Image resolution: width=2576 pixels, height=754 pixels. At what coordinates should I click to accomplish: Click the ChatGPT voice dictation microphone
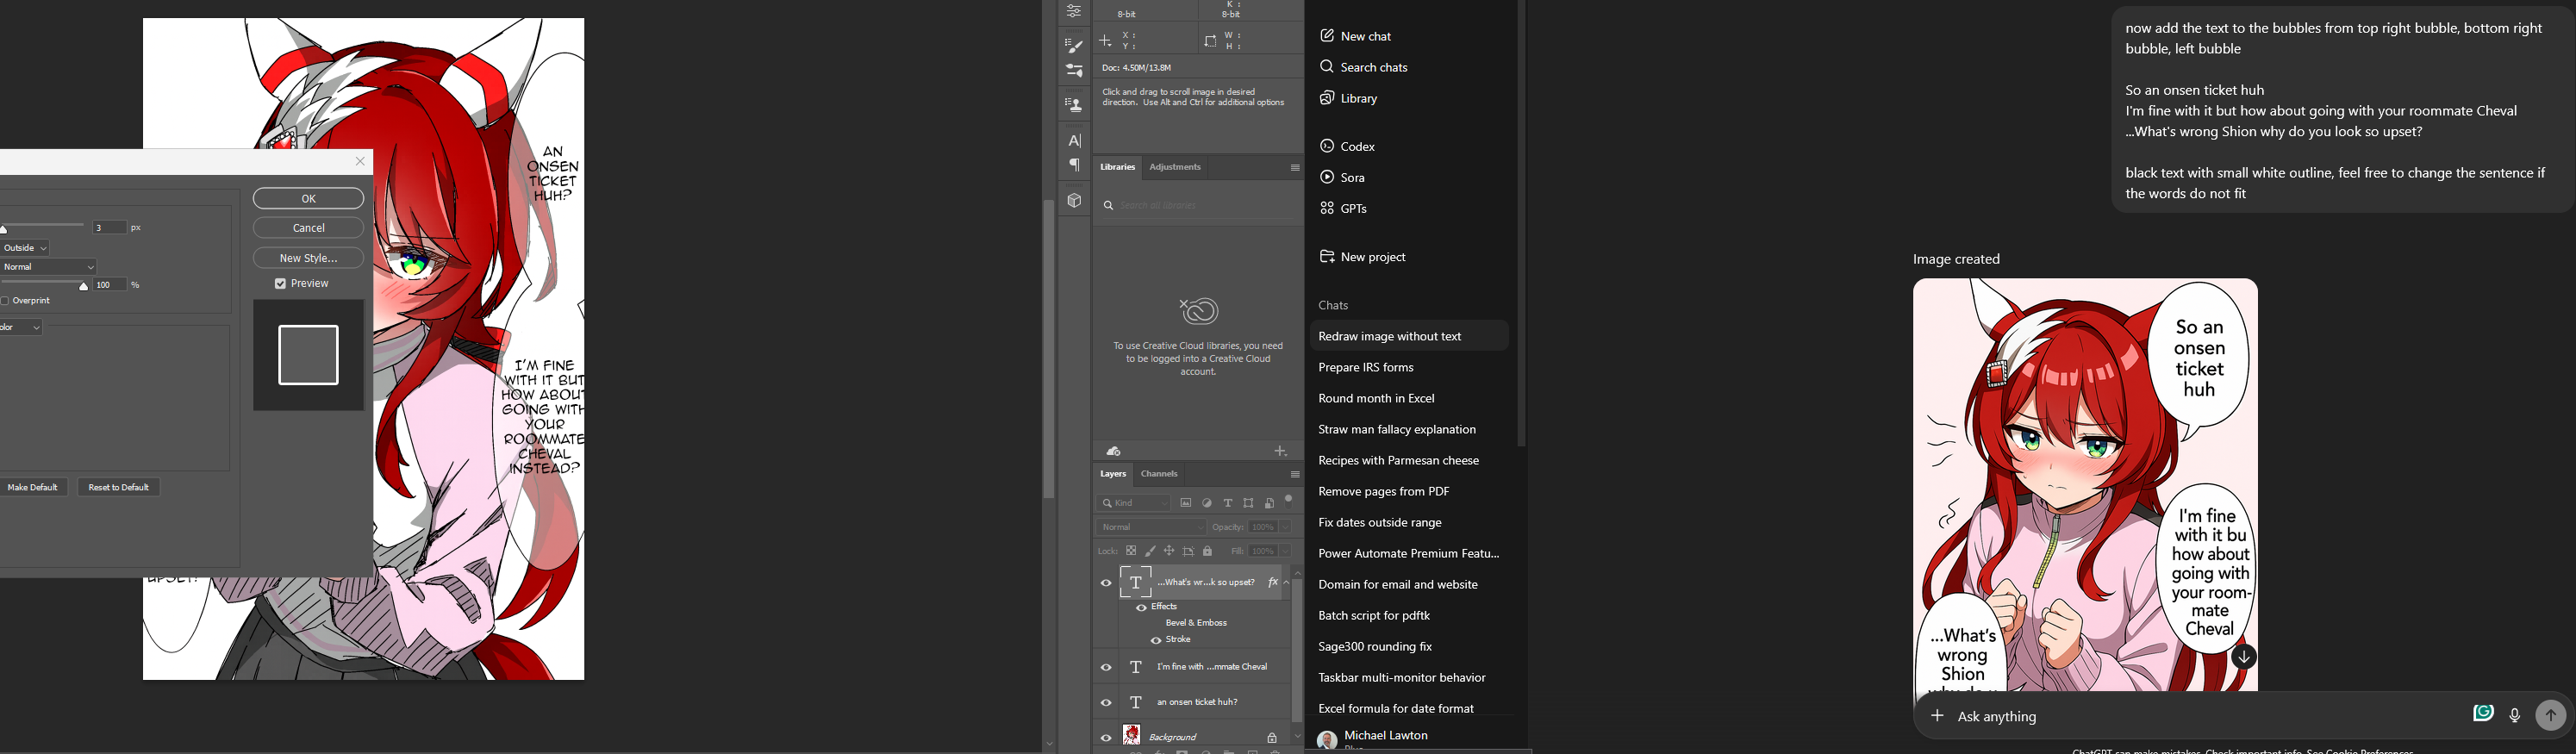click(x=2514, y=714)
